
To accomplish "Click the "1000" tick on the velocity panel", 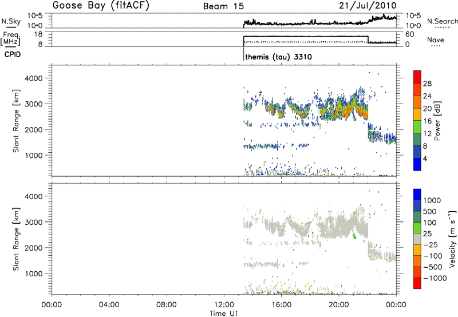I will tap(34, 274).
